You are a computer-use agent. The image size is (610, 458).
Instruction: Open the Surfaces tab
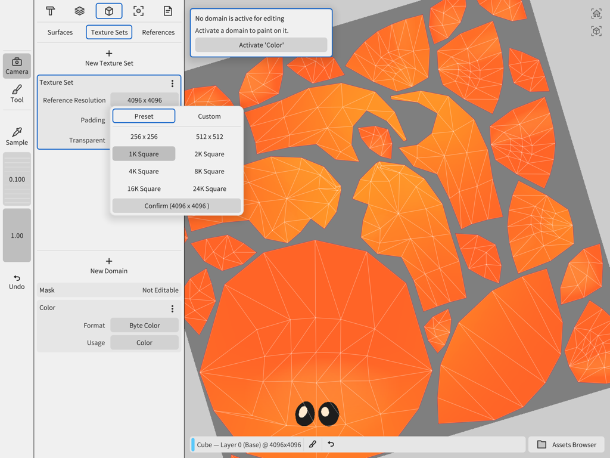tap(60, 32)
